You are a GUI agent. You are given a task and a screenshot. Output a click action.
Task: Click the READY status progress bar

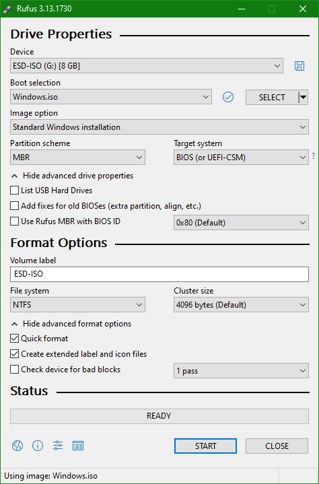click(159, 416)
